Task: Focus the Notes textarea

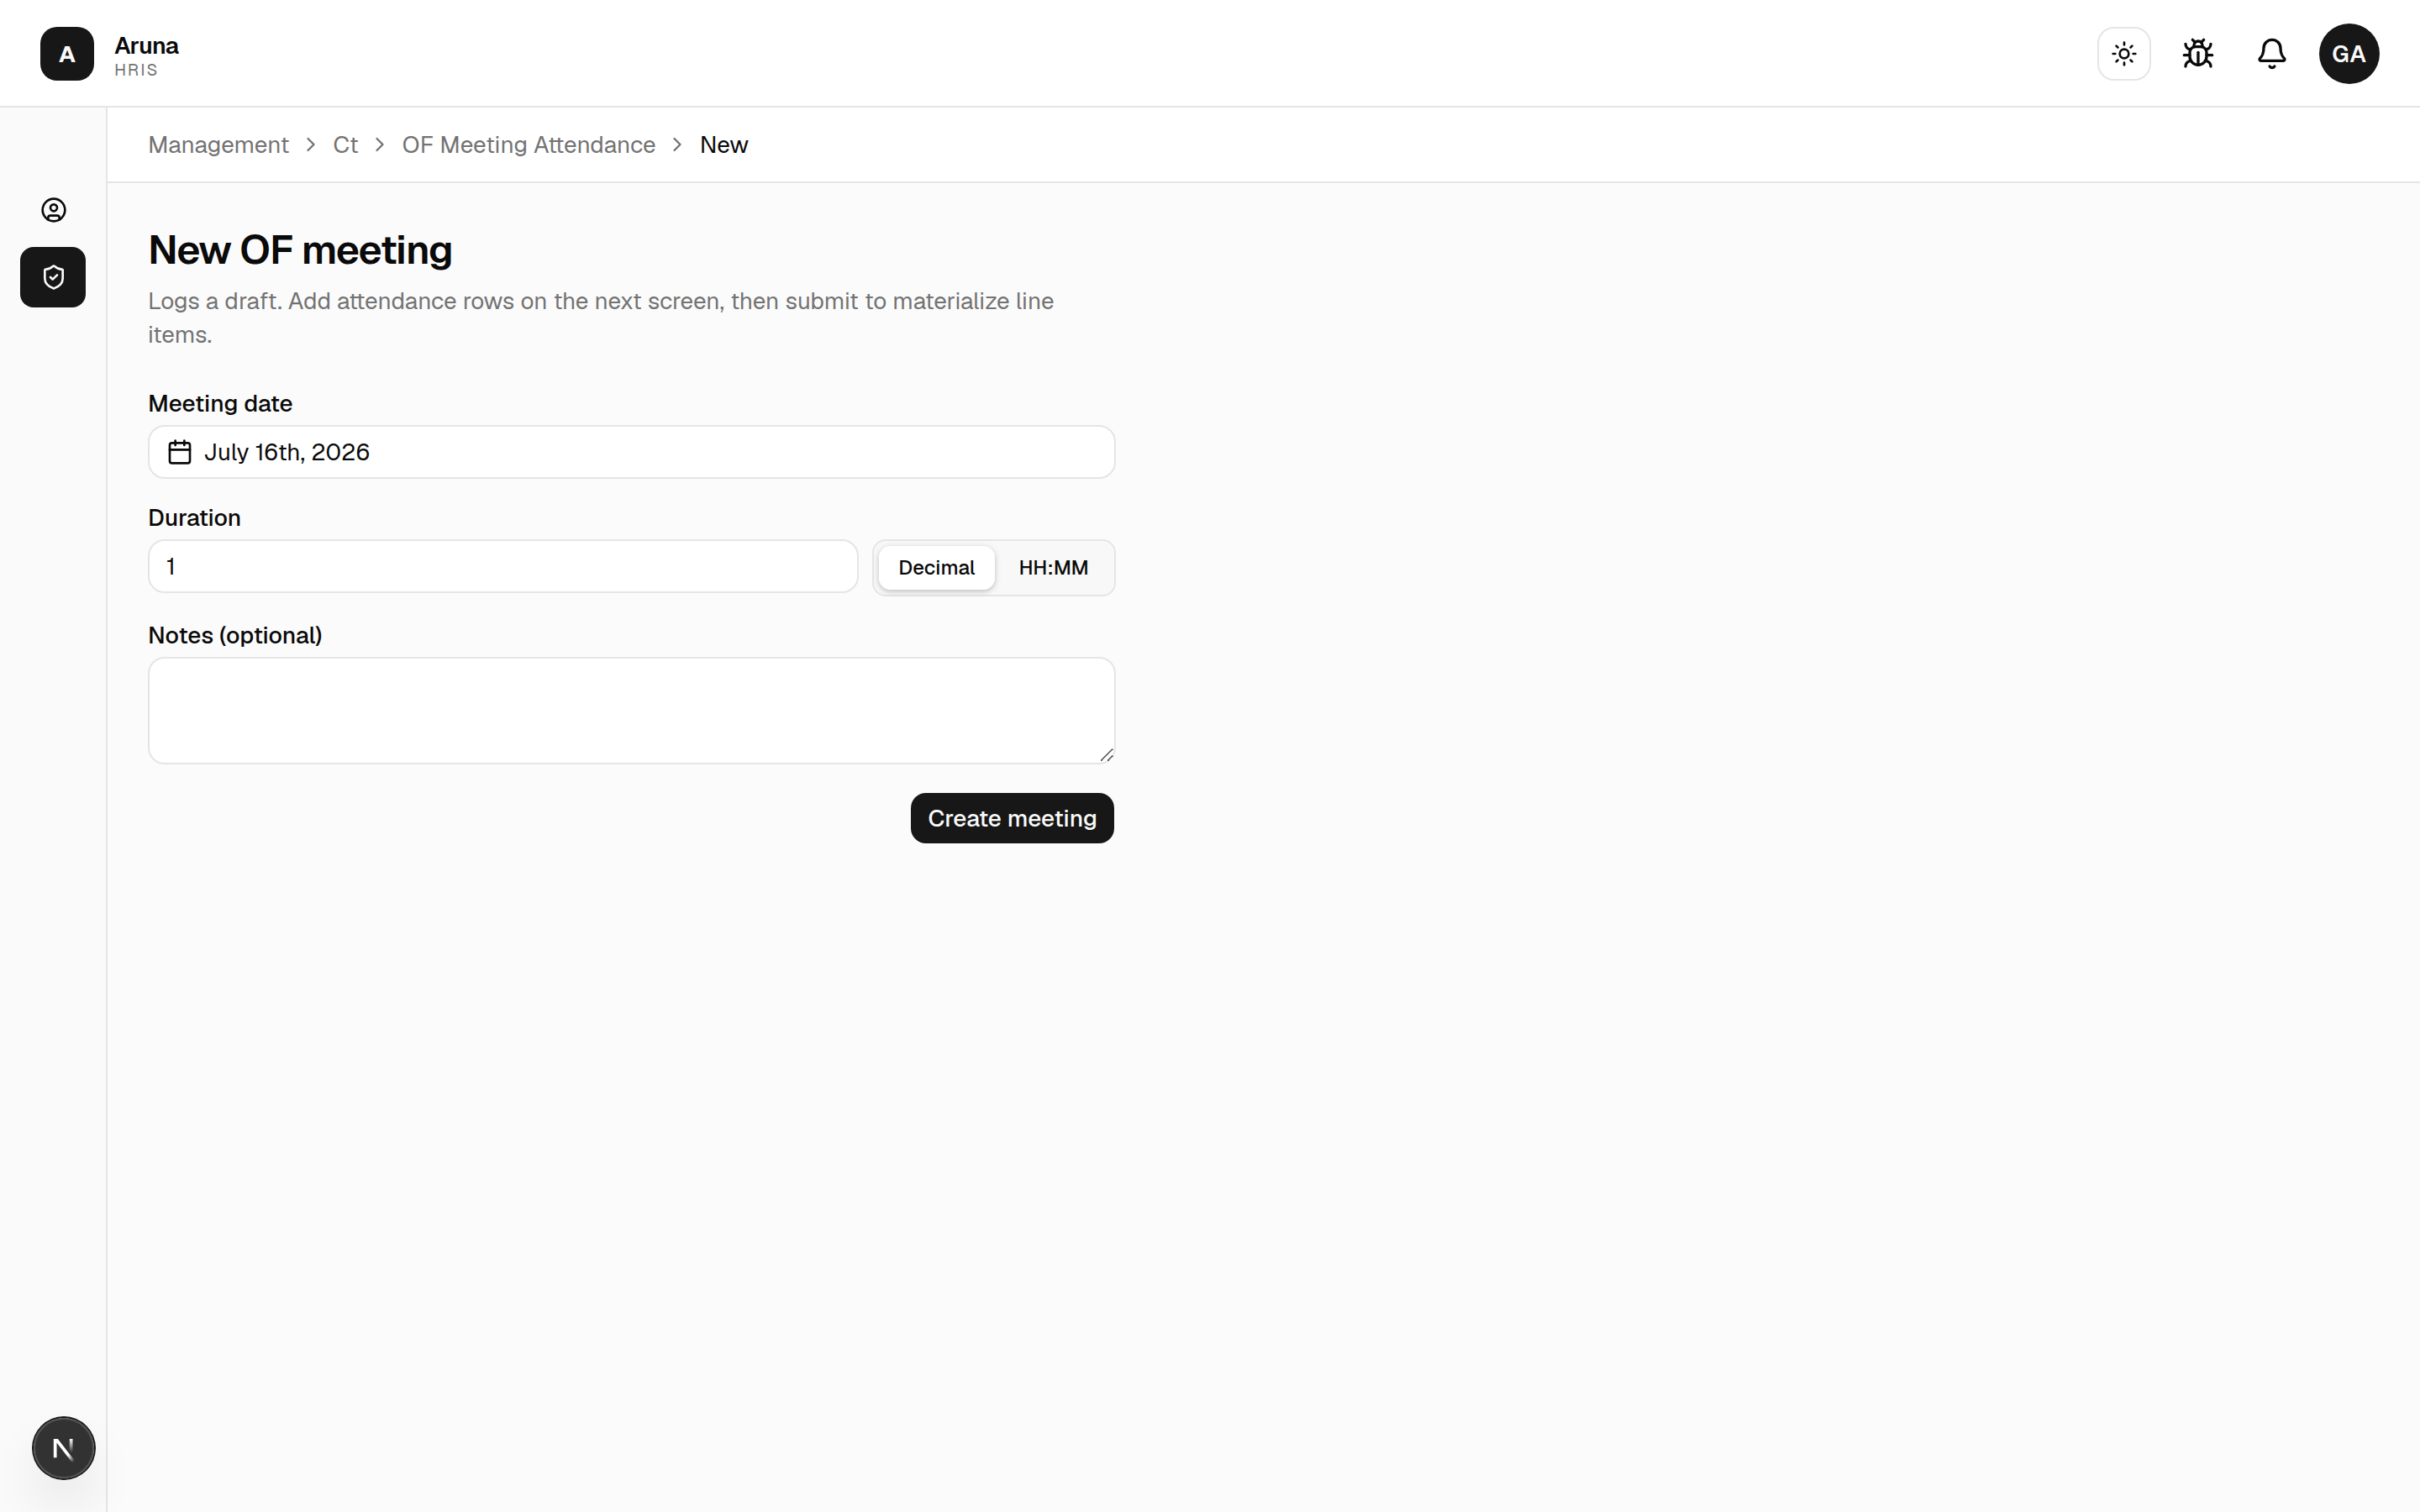Action: click(631, 710)
